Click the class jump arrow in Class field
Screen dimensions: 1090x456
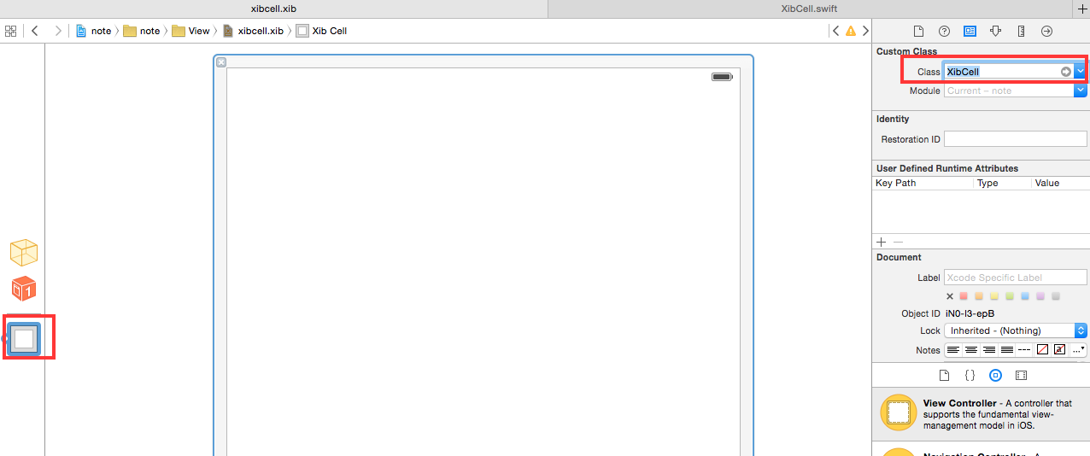(x=1066, y=72)
